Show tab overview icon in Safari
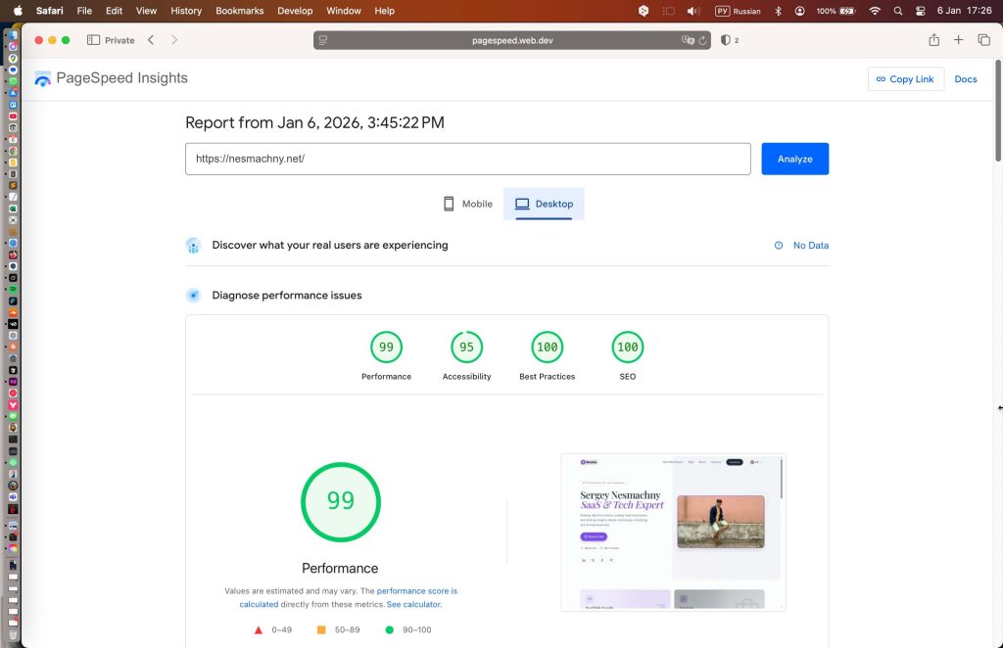 983,40
